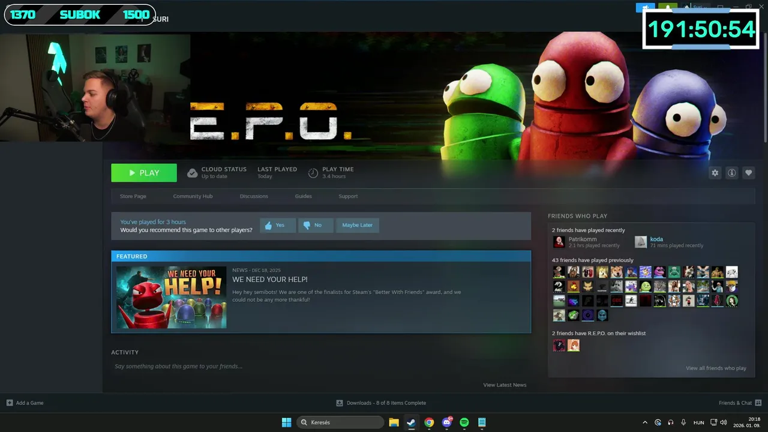The width and height of the screenshot is (768, 432).
Task: Click microphone icon in system tray
Action: tap(683, 422)
